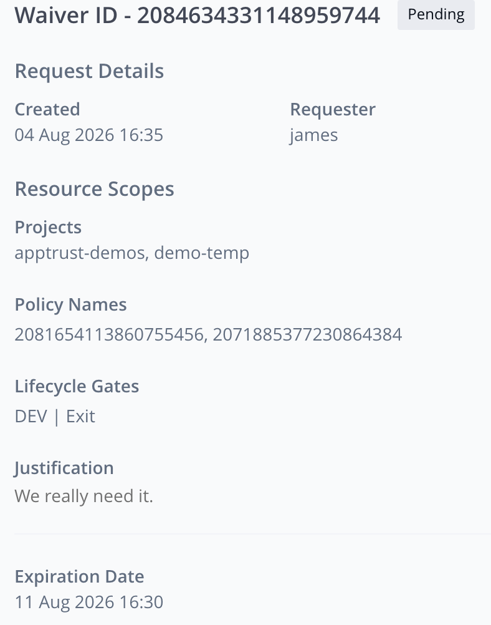Click the Request Details section heading
Screen dimensions: 491x625
89,71
